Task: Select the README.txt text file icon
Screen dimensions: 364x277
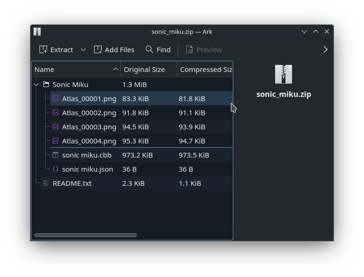Action: point(46,183)
